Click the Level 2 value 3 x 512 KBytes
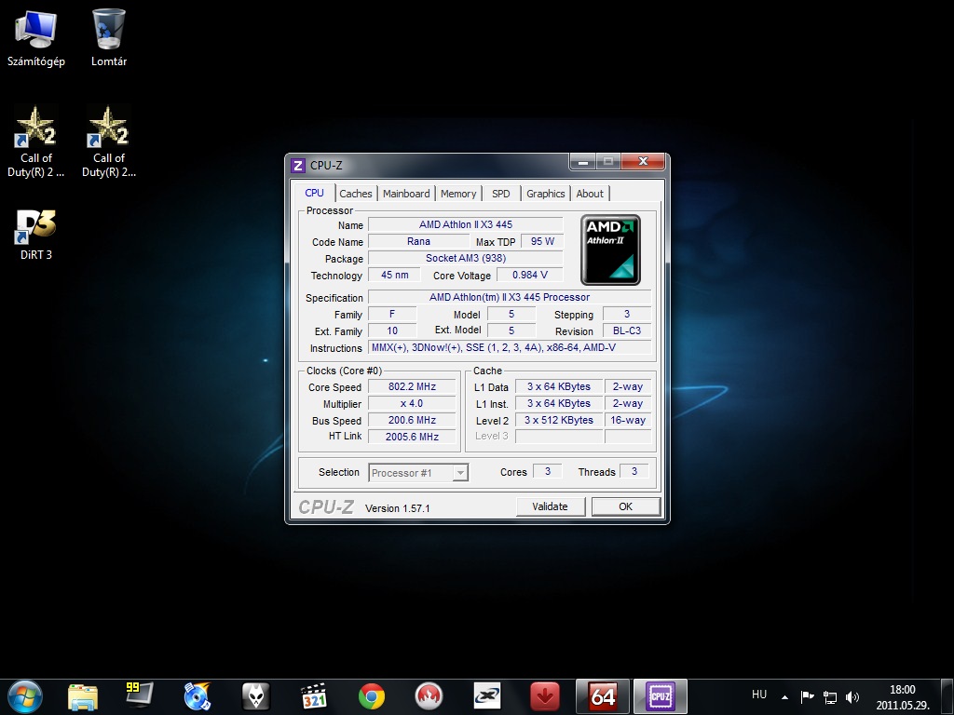The width and height of the screenshot is (954, 715). (x=559, y=420)
